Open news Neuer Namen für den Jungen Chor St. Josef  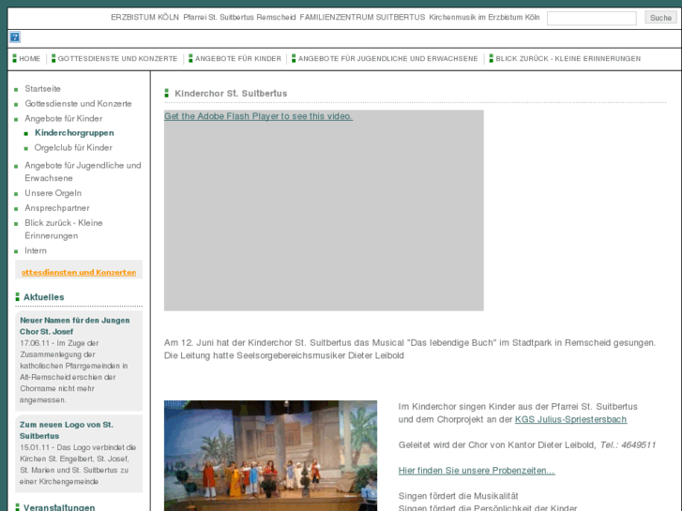pos(75,325)
